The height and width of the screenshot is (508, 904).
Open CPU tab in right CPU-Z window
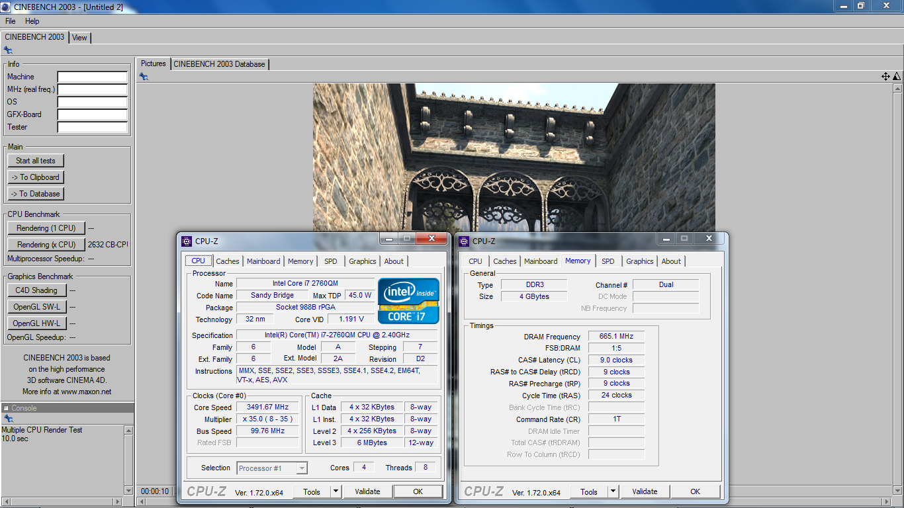pos(475,261)
